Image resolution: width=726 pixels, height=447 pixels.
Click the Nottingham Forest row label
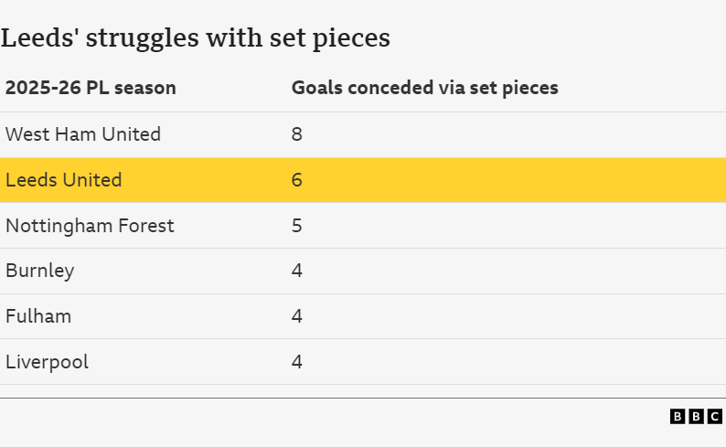point(90,226)
